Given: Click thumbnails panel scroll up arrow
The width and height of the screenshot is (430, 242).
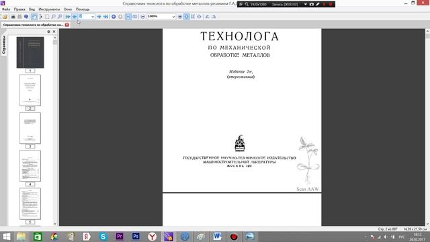Looking at the screenshot, I should pyautogui.click(x=55, y=38).
